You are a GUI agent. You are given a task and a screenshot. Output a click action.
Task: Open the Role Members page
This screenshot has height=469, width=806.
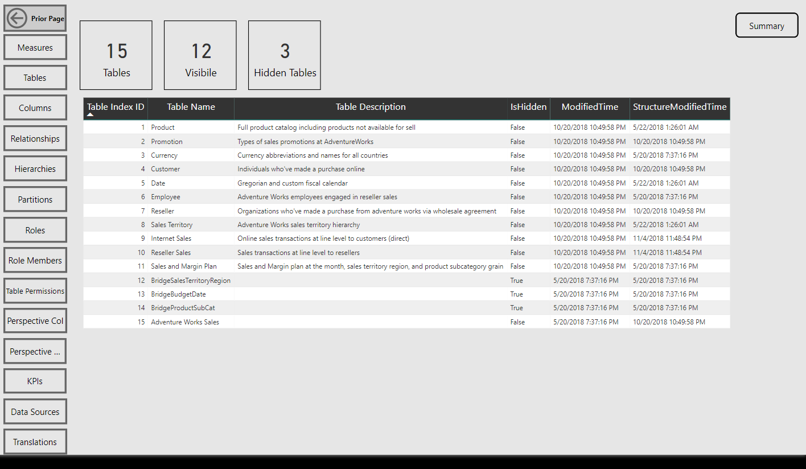pos(35,260)
